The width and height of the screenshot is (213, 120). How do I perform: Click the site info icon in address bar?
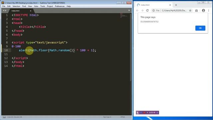(x=153, y=10)
